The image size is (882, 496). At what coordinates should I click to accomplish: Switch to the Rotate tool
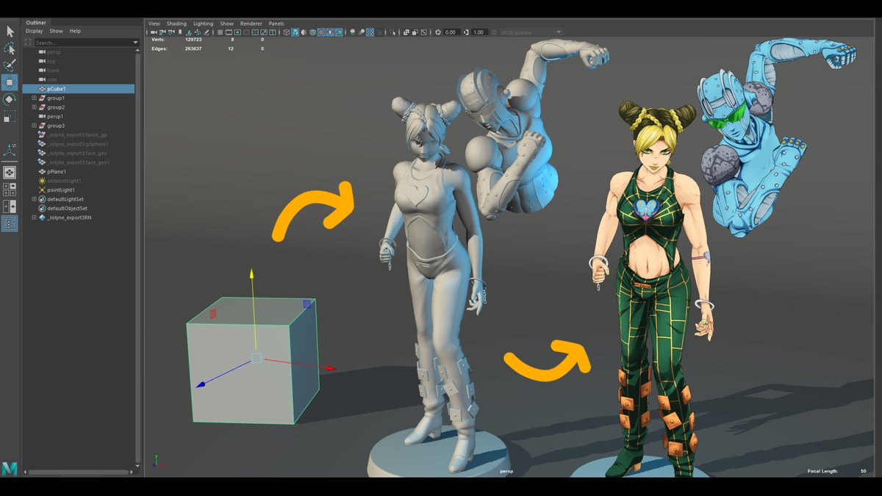10,99
